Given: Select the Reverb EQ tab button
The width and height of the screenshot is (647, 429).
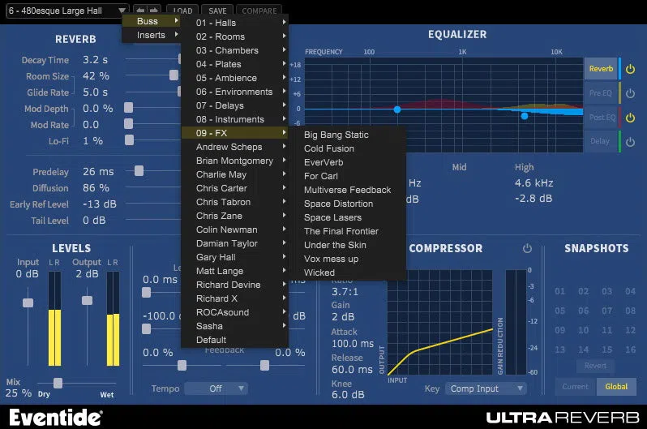Looking at the screenshot, I should (601, 69).
